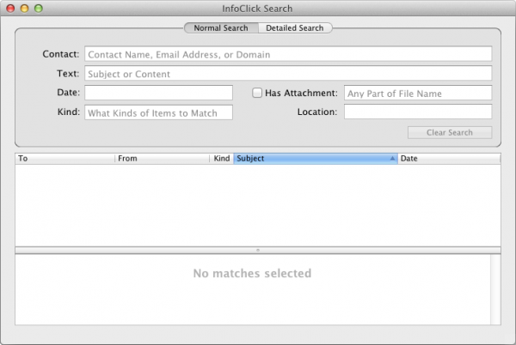The image size is (516, 345).
Task: Click the split pane divider handle
Action: click(258, 250)
